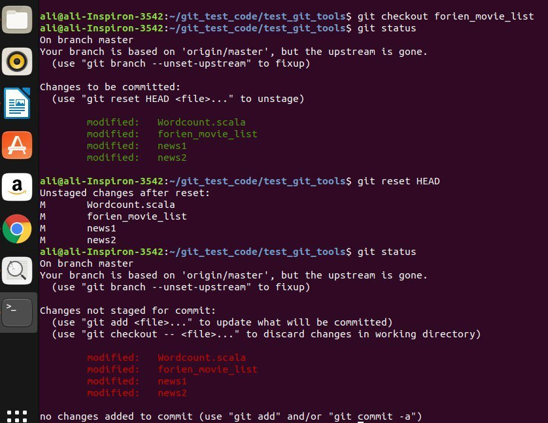Open the magnifier viewer dock icon
The image size is (548, 423).
click(x=17, y=270)
